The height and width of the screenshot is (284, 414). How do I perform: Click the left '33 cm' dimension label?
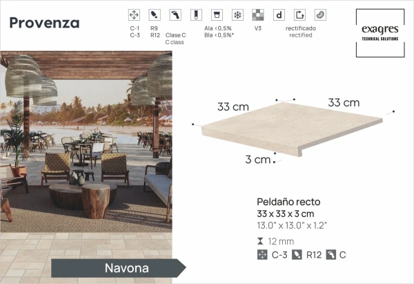click(233, 107)
